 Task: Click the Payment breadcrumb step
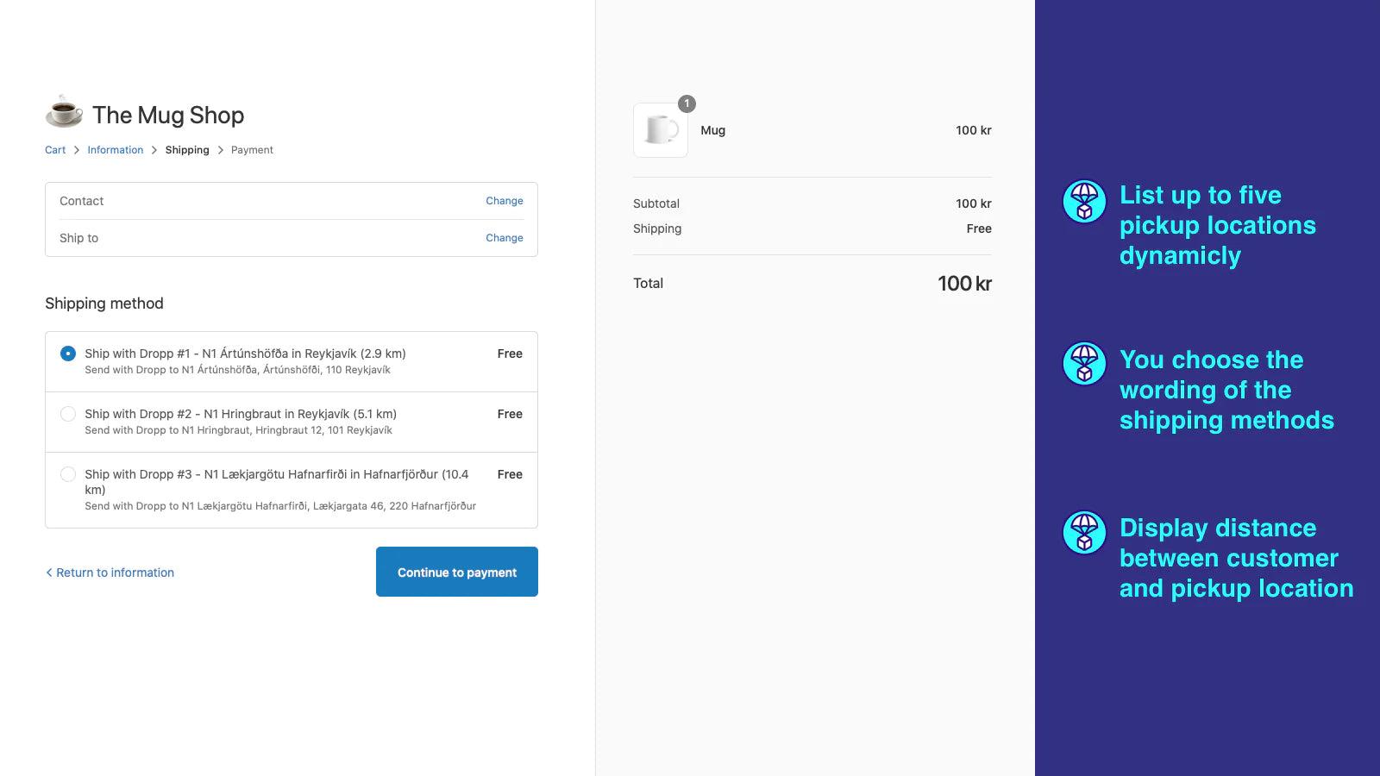[252, 150]
